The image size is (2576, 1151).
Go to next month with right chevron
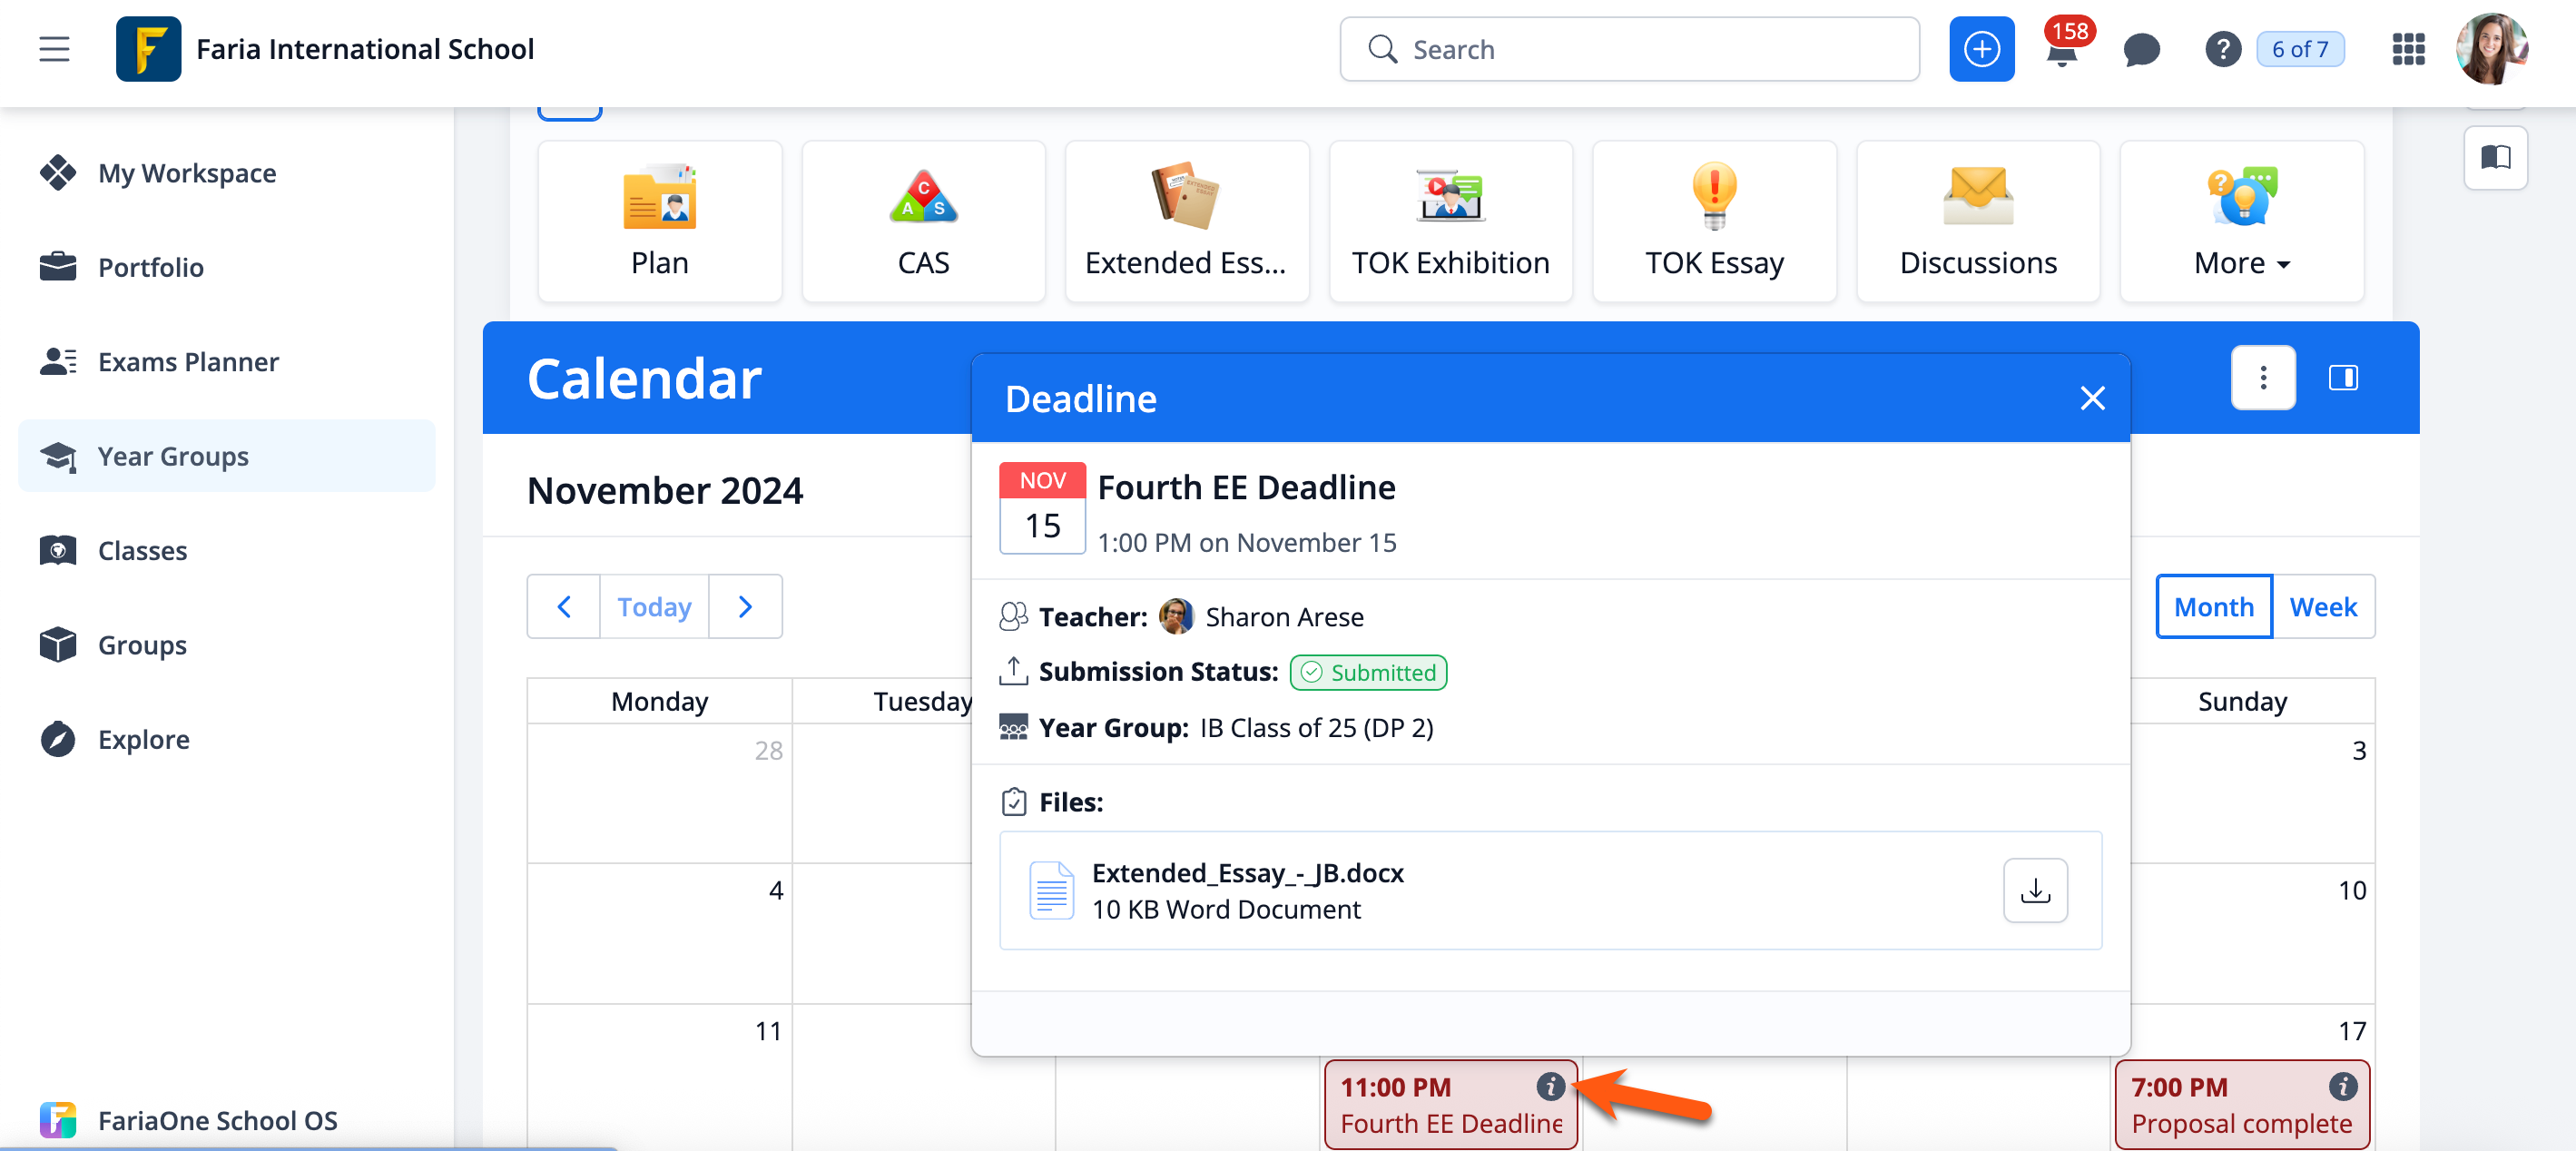[745, 607]
